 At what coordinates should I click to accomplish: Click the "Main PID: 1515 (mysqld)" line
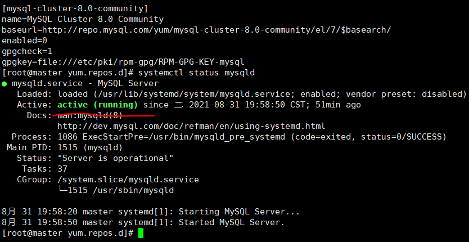64,147
